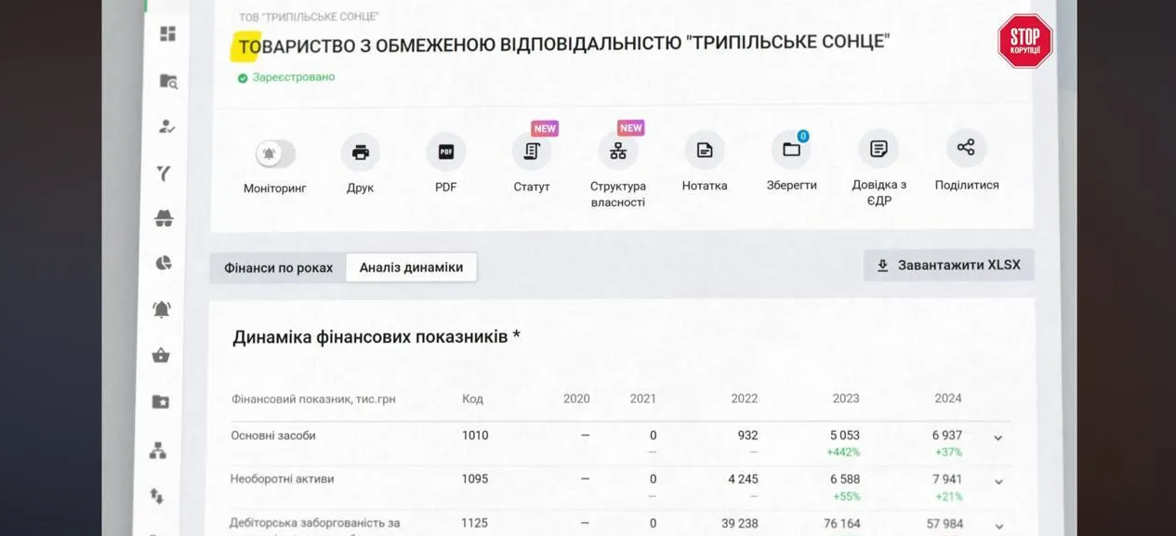The width and height of the screenshot is (1176, 536).
Task: Click the Поділитися share icon
Action: click(965, 150)
